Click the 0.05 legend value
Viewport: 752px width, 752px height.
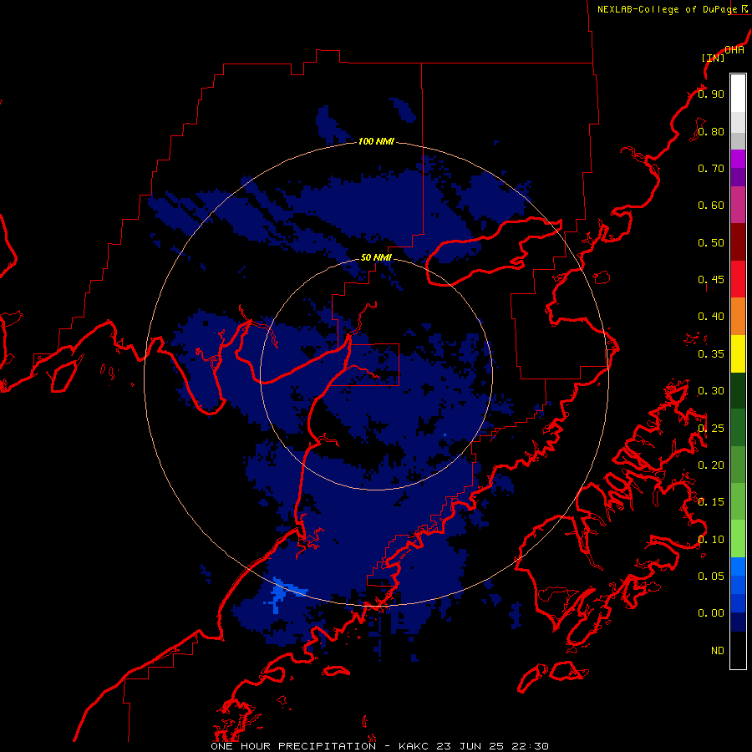click(x=711, y=577)
